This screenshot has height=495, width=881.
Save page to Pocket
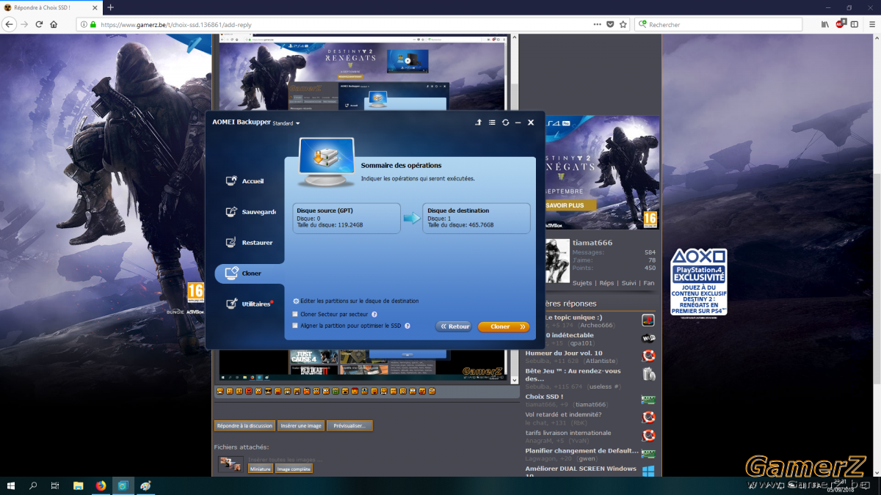coord(610,24)
